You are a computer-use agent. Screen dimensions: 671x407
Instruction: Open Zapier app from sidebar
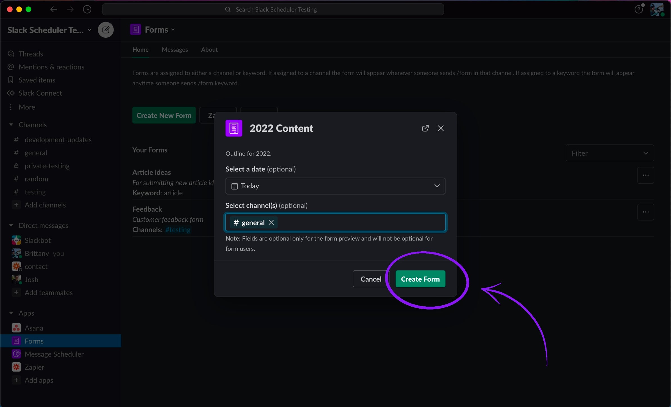click(x=34, y=367)
